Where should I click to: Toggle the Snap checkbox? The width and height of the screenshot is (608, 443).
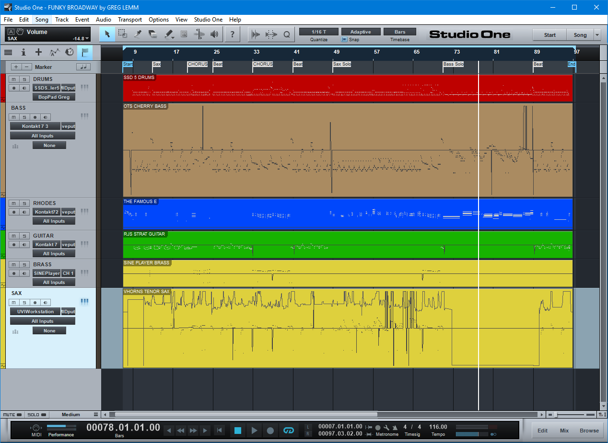344,40
